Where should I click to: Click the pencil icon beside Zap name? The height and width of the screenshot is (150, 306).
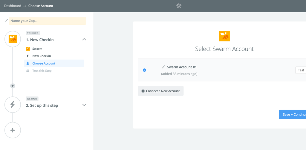[x=7, y=21]
